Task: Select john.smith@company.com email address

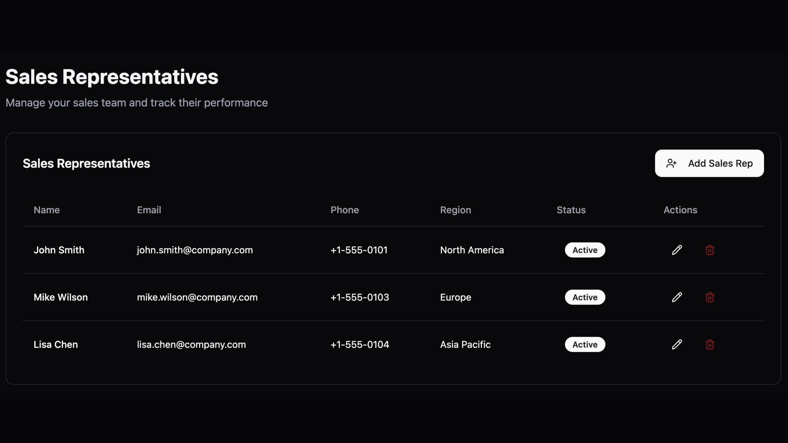Action: 195,250
